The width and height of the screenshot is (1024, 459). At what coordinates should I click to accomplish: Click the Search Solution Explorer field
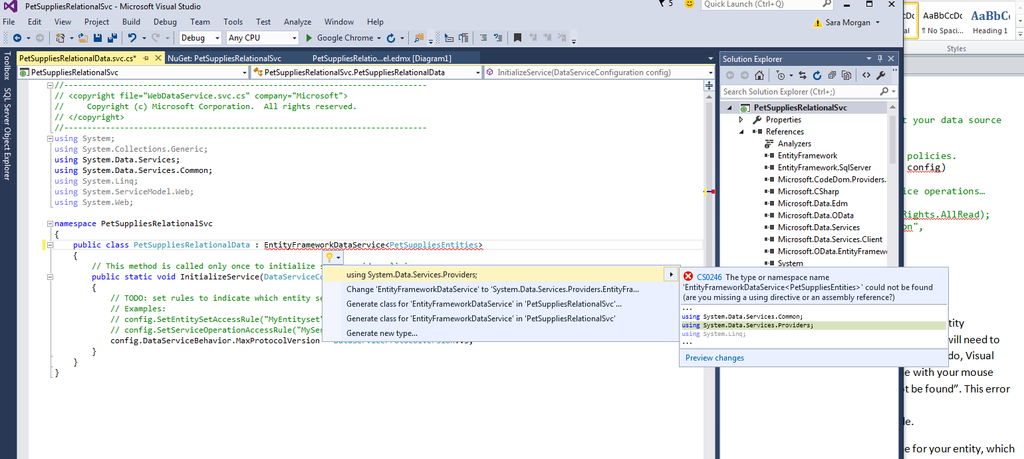pyautogui.click(x=799, y=92)
